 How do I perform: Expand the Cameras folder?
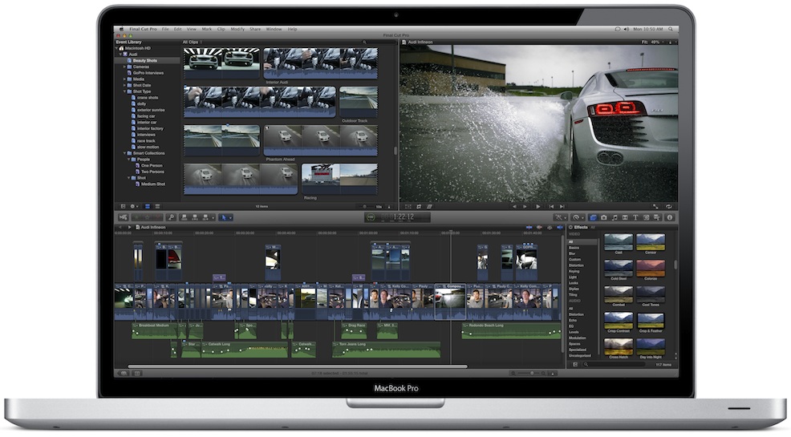[x=124, y=67]
